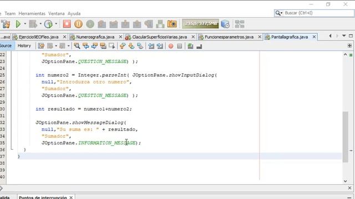Click the Step Into debugger icon
The width and height of the screenshot is (355, 199).
(125, 24)
